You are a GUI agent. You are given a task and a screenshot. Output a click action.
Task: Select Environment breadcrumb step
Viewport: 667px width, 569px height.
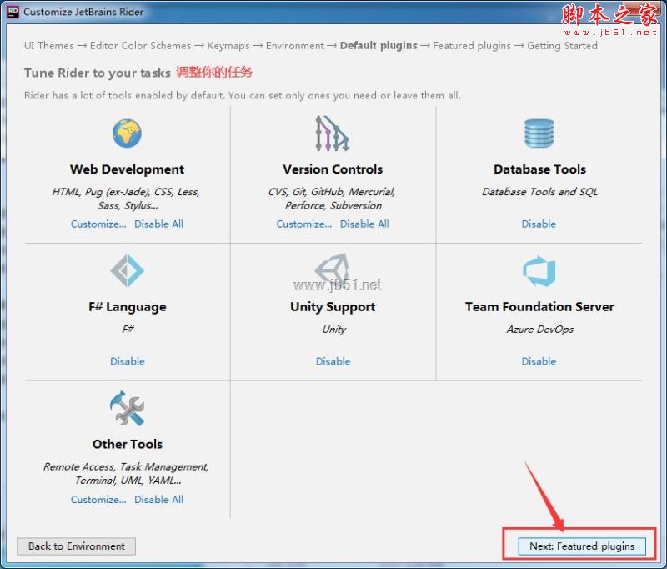(295, 46)
